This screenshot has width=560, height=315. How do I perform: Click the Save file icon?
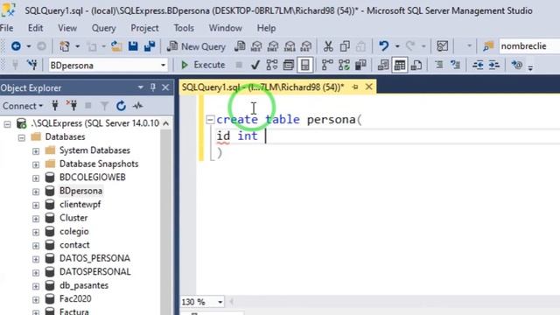[x=133, y=46]
